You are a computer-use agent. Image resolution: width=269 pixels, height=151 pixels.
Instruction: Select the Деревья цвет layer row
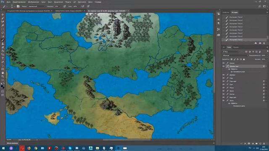point(245,66)
